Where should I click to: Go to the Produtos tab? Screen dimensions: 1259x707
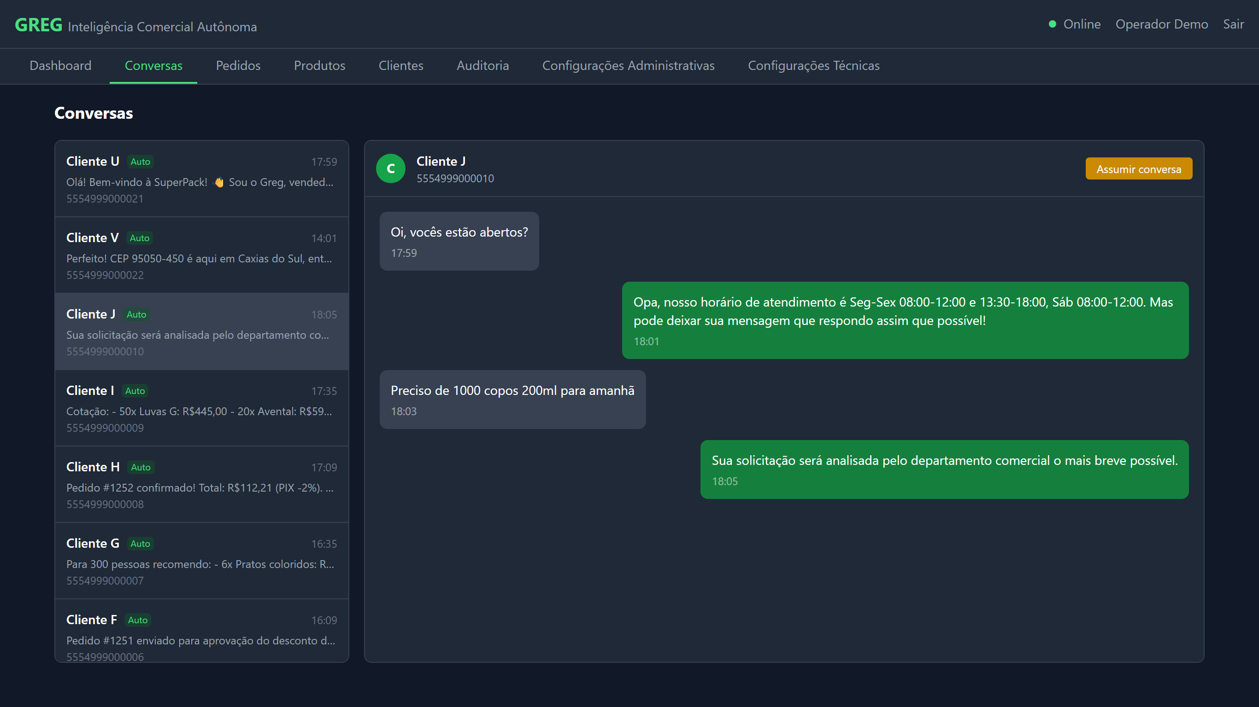(x=319, y=65)
